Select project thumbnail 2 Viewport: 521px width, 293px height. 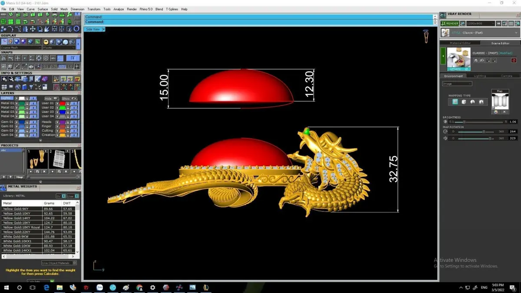59,160
